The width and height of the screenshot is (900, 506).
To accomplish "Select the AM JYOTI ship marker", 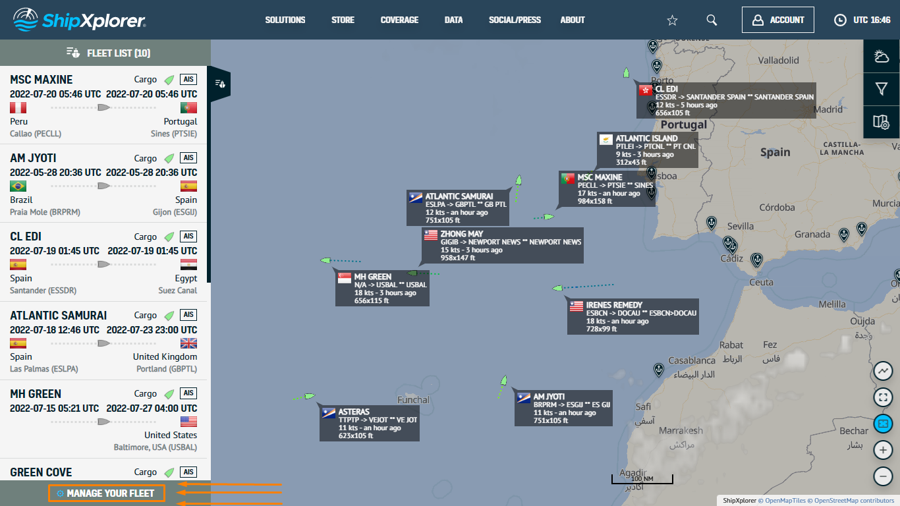I will (x=503, y=381).
